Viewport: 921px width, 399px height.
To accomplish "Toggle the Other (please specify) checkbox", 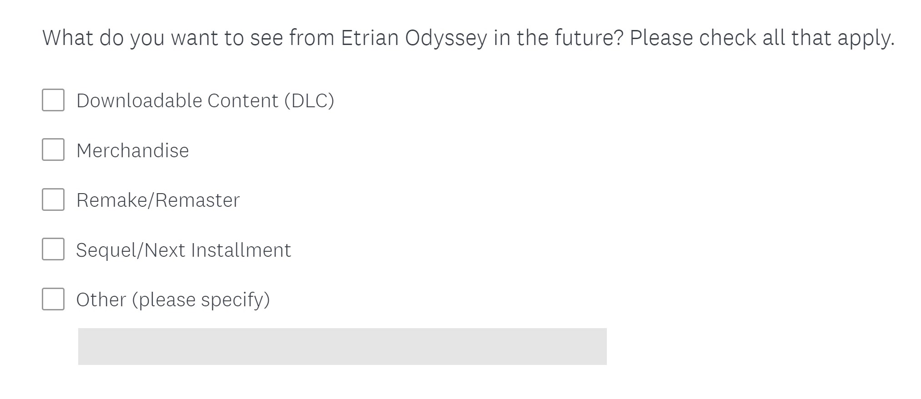I will (53, 299).
